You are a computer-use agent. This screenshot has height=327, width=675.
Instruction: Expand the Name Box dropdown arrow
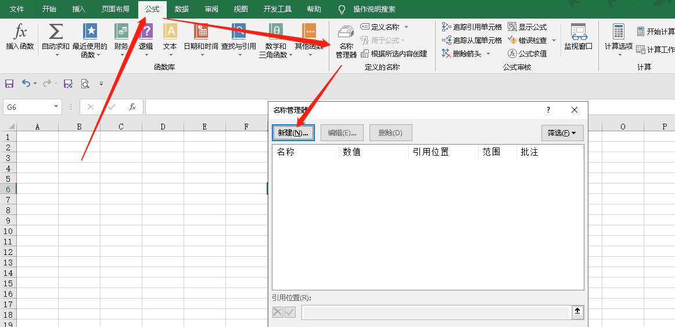coord(56,107)
